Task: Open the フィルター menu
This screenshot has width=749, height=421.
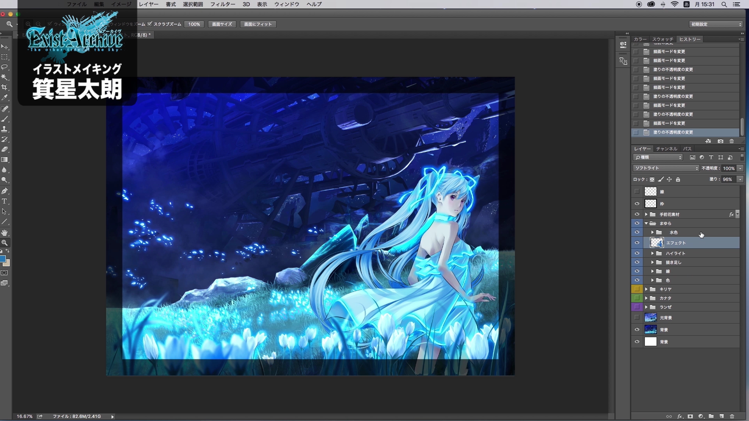Action: (x=223, y=4)
